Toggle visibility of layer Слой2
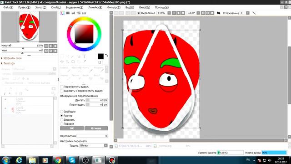 (x=5, y=108)
